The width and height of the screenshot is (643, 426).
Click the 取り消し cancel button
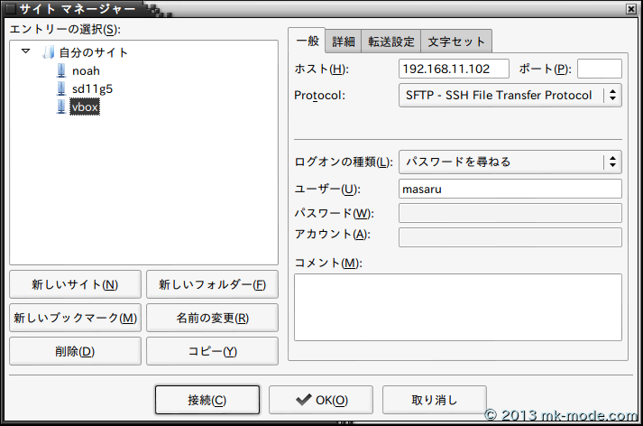point(435,400)
